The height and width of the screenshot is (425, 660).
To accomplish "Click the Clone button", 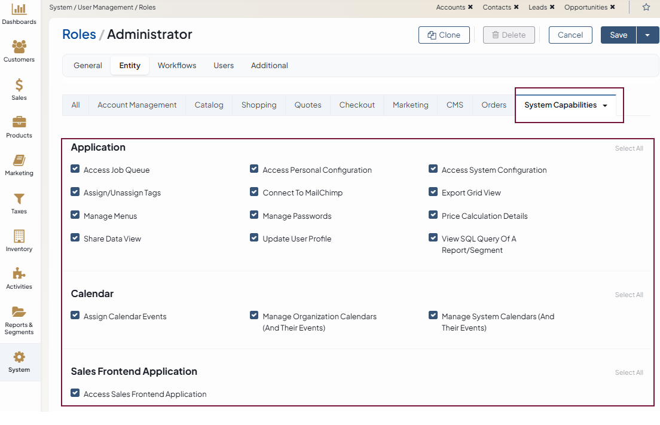I will click(444, 35).
